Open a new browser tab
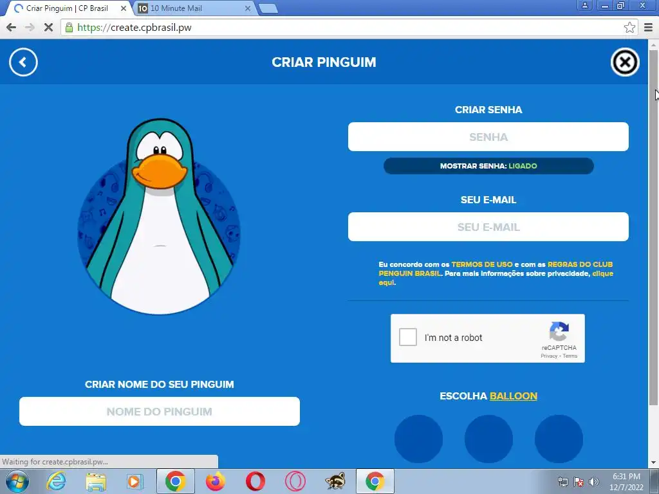Screen dimensions: 659x494 [268, 8]
